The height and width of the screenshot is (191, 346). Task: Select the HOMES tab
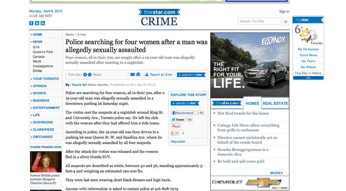[x=252, y=103]
